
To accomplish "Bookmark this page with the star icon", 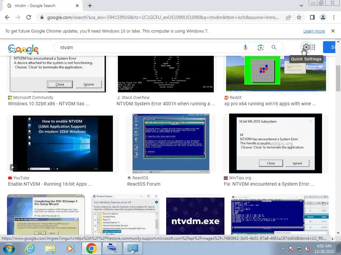I will click(299, 17).
